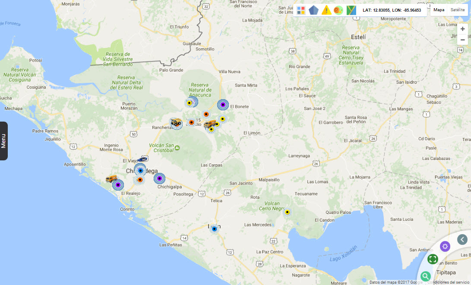Click the green and blue road map icon
The height and width of the screenshot is (285, 471).
[351, 10]
